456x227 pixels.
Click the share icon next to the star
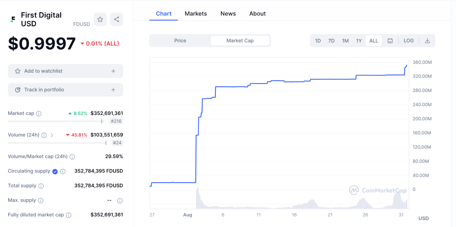[x=117, y=19]
